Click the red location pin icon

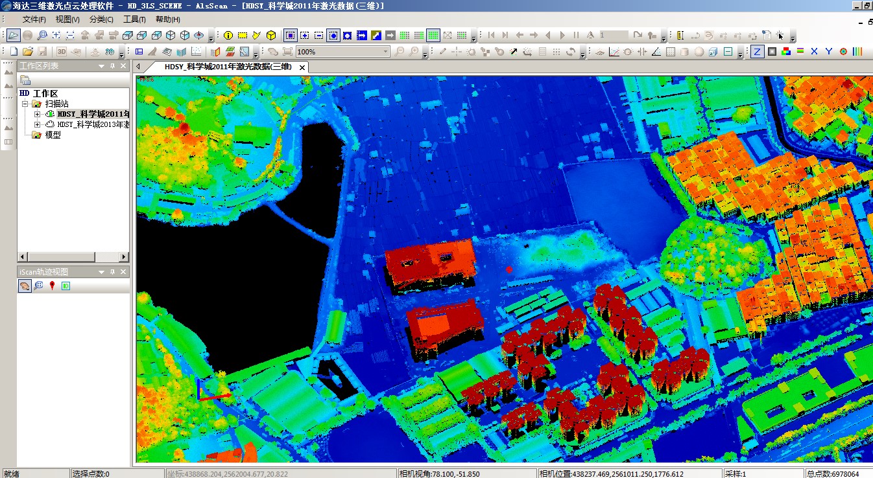(x=52, y=286)
